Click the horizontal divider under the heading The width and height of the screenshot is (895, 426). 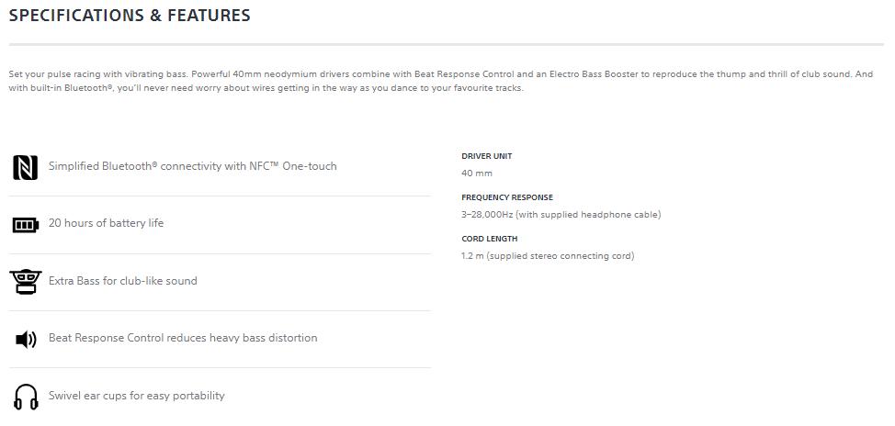(446, 44)
